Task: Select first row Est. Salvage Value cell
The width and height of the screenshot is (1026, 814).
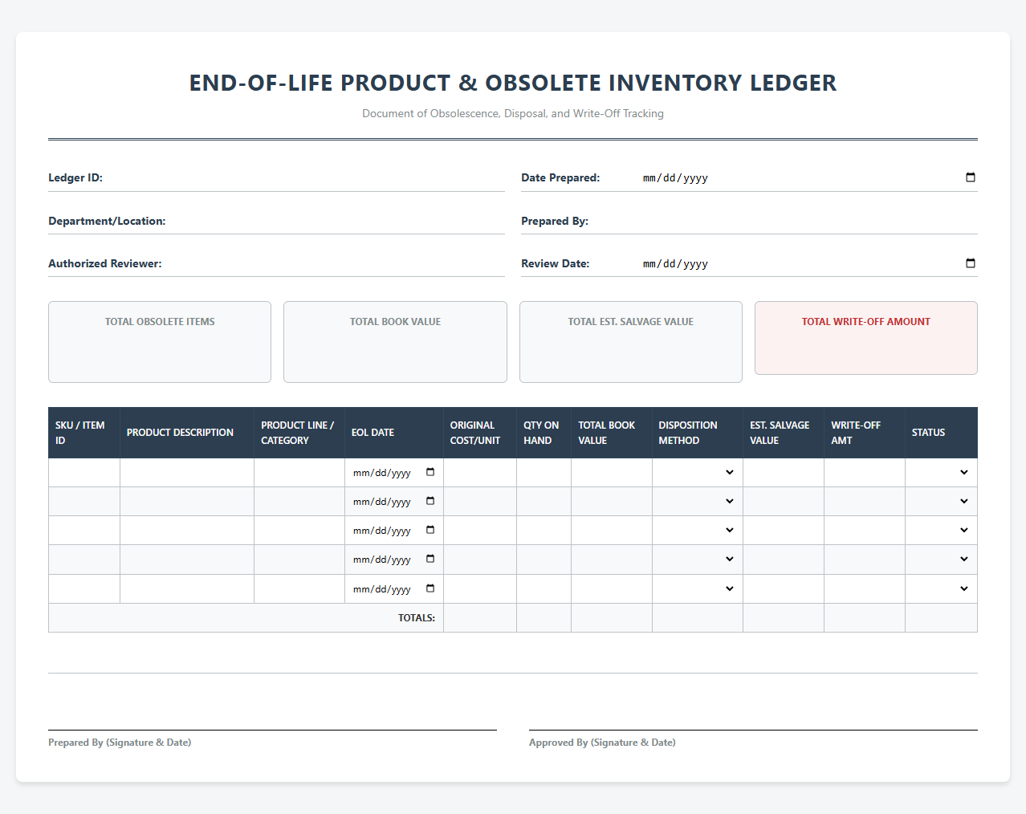Action: tap(784, 472)
